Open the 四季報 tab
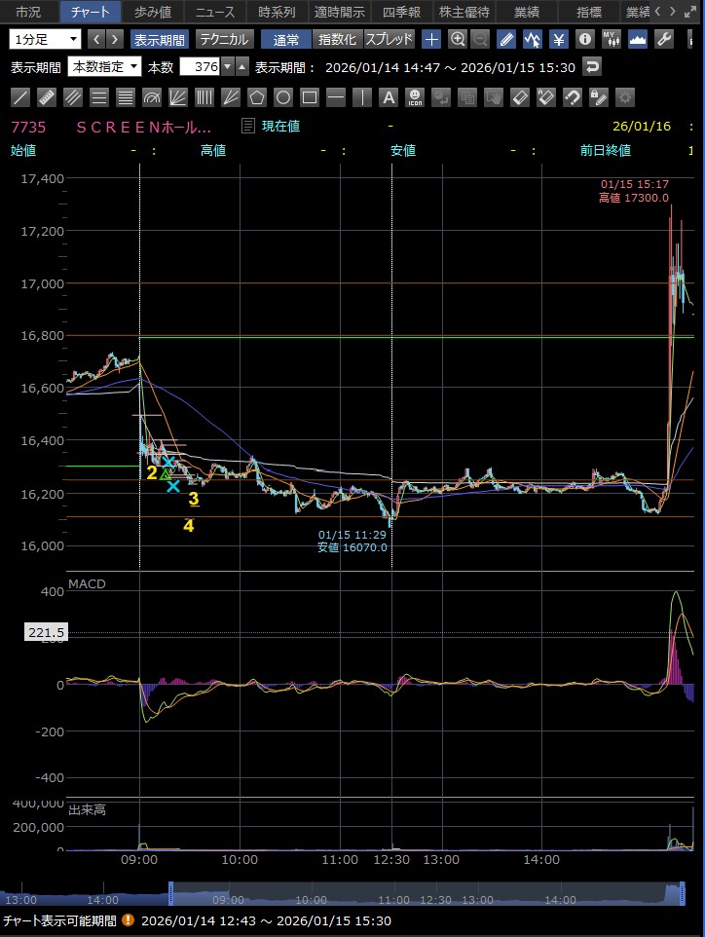This screenshot has width=705, height=937. [x=400, y=12]
